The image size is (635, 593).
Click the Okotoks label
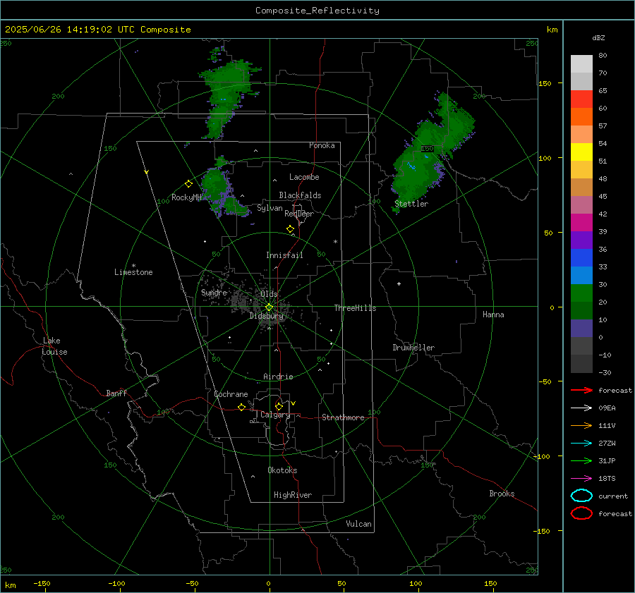pos(282,470)
